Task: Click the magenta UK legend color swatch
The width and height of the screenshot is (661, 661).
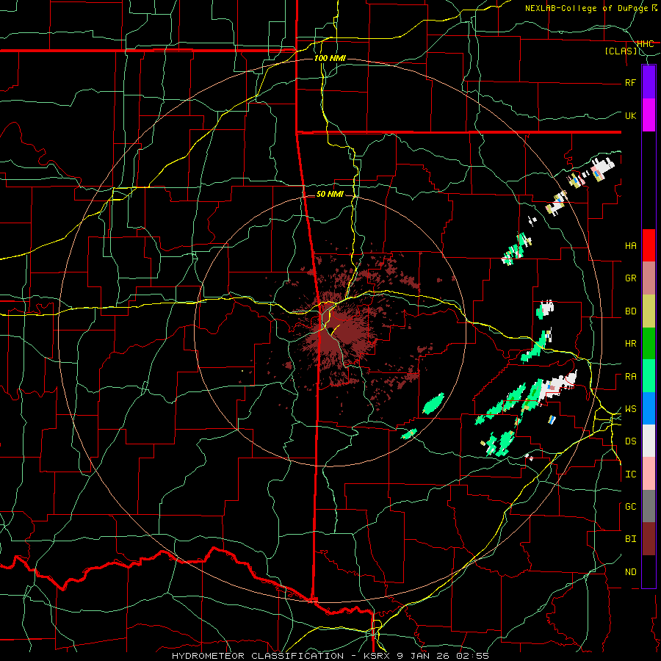Action: (x=649, y=115)
